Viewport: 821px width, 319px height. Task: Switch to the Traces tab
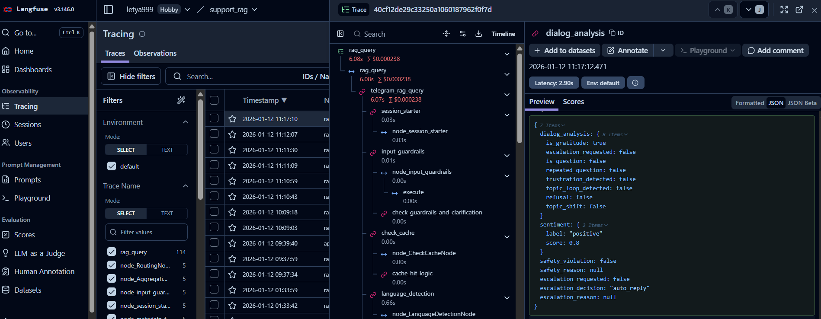115,53
